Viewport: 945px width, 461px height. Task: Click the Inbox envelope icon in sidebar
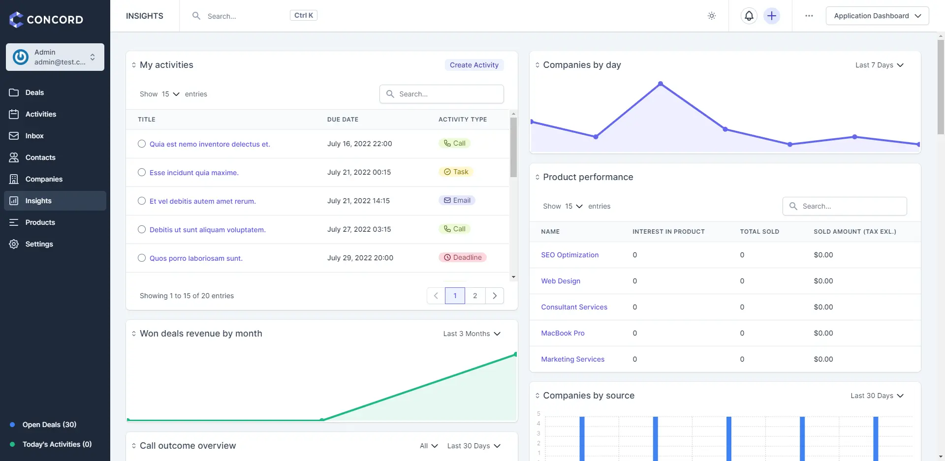point(14,136)
